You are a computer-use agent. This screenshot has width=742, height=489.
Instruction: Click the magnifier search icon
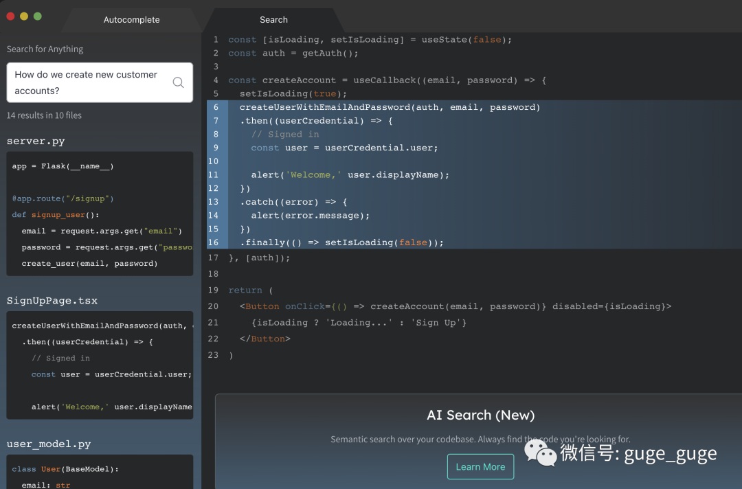click(179, 83)
